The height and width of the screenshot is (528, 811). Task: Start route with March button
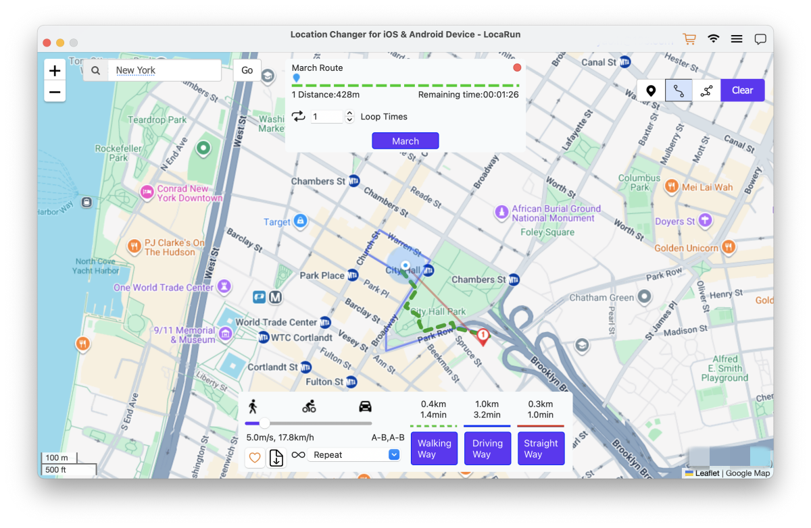[405, 141]
